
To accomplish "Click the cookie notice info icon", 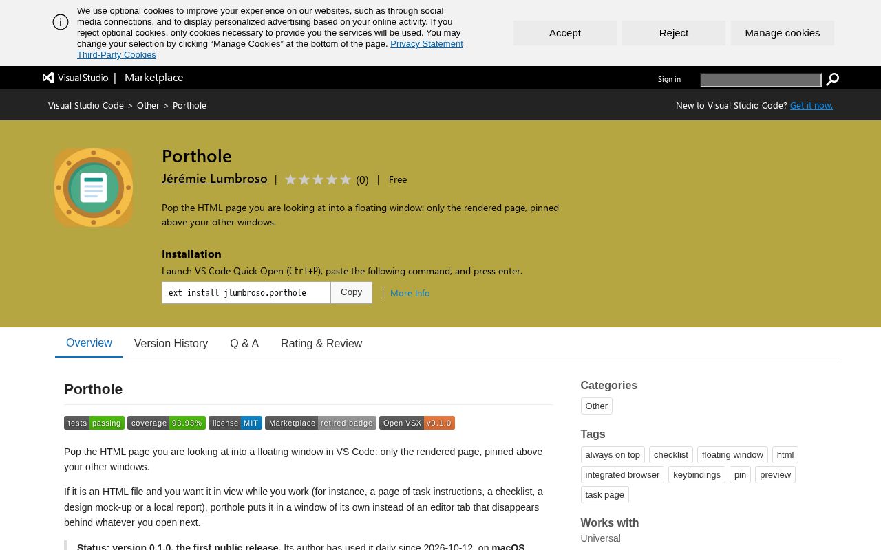I will [x=61, y=22].
